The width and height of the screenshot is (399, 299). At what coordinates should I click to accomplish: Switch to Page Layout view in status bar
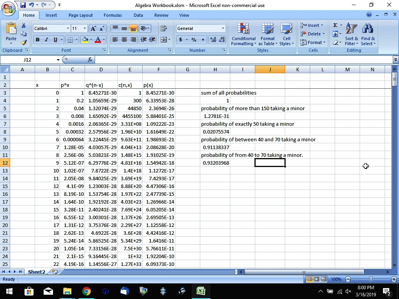point(316,279)
